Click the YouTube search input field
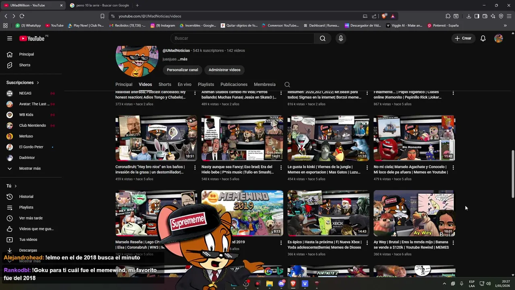 click(242, 38)
